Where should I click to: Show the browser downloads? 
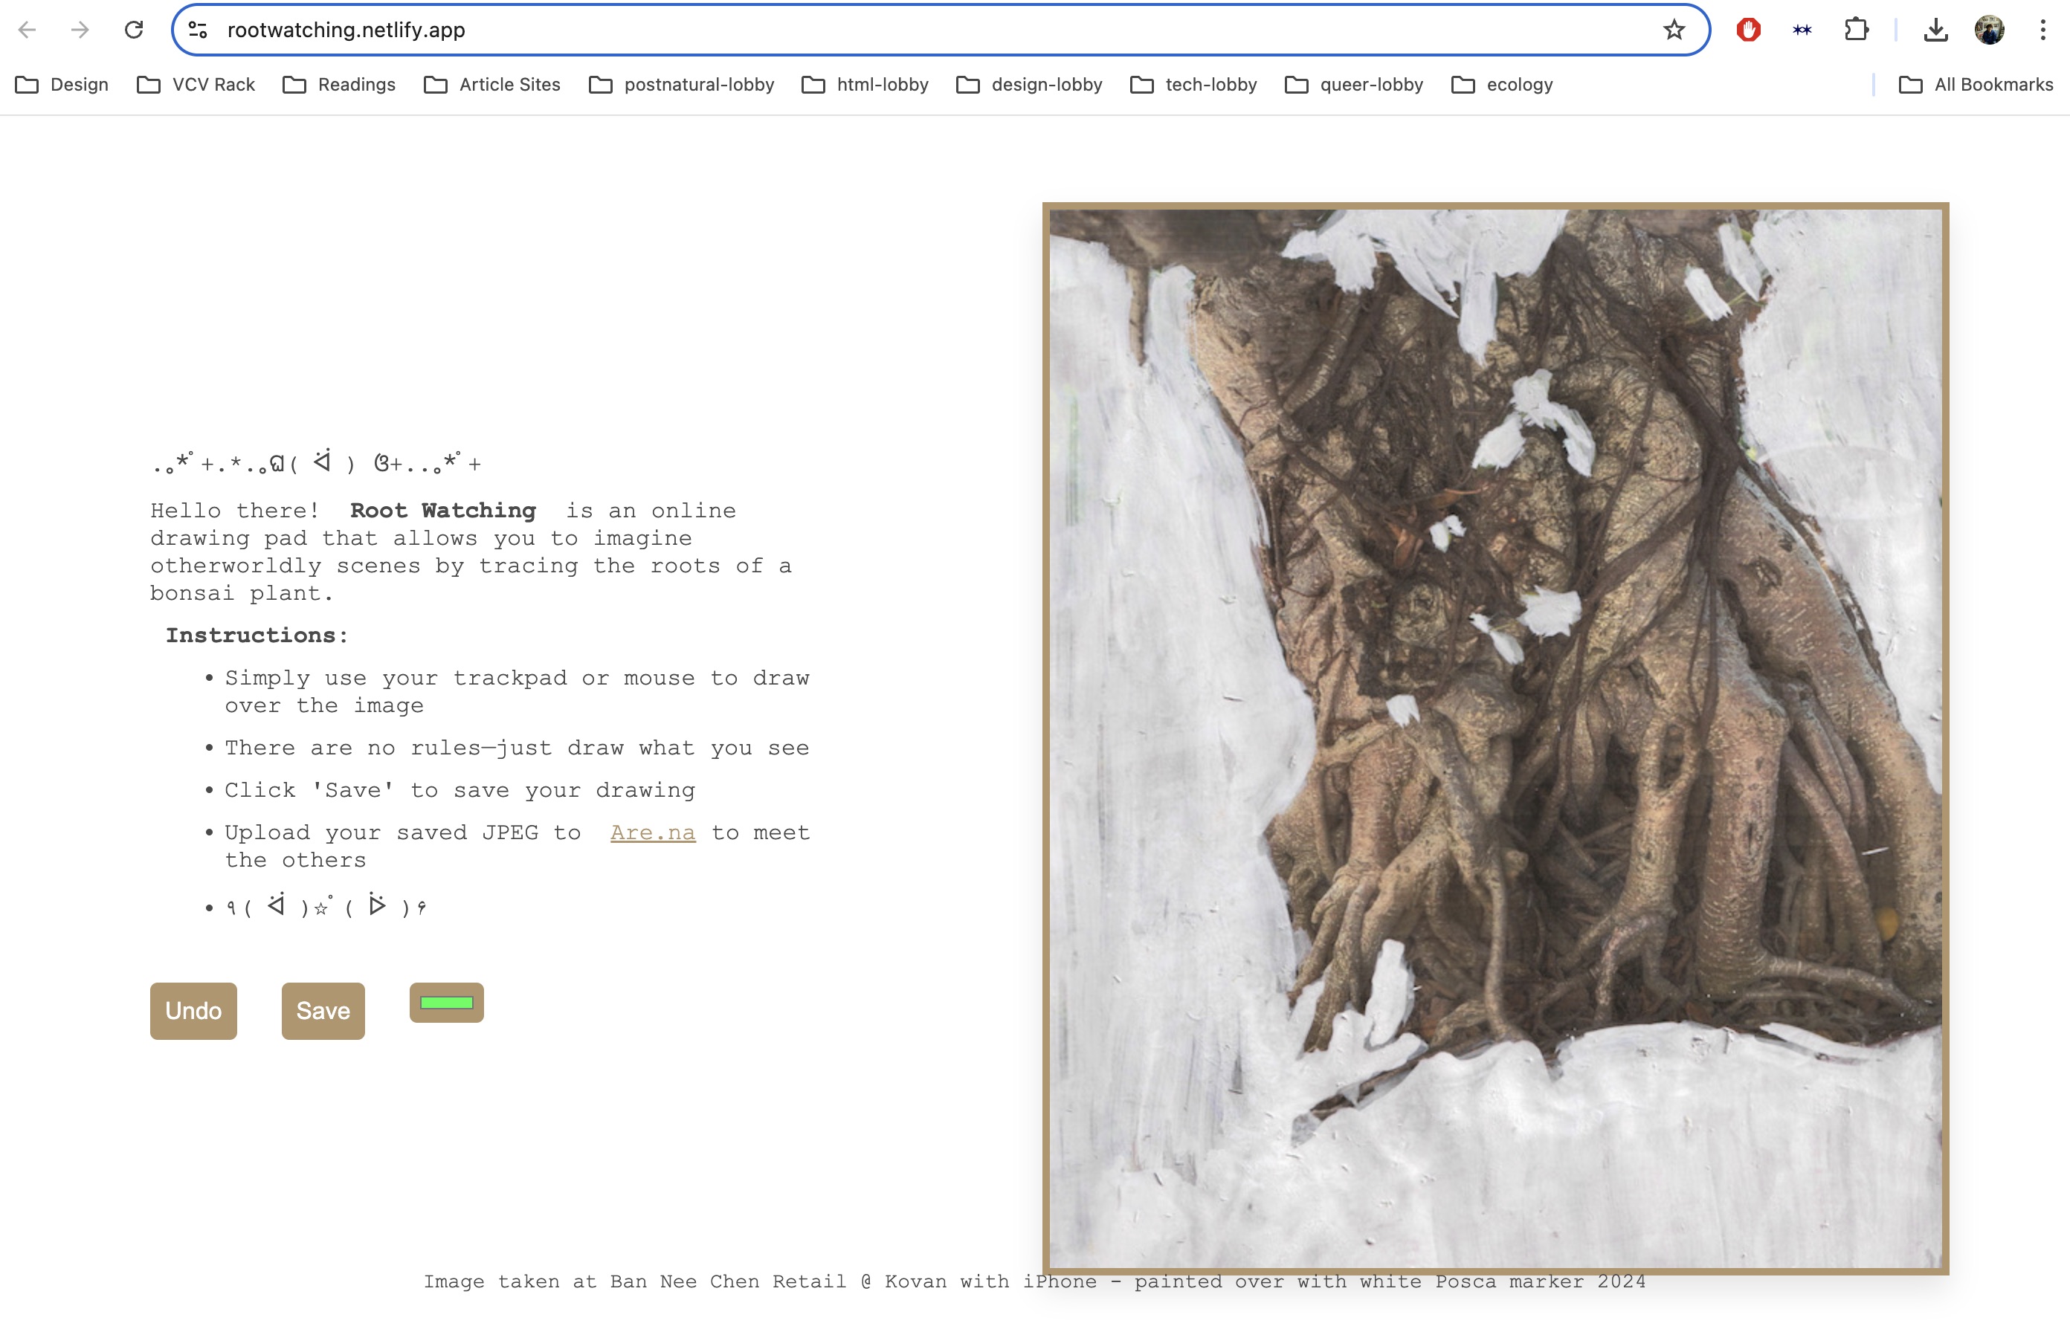pos(1935,30)
